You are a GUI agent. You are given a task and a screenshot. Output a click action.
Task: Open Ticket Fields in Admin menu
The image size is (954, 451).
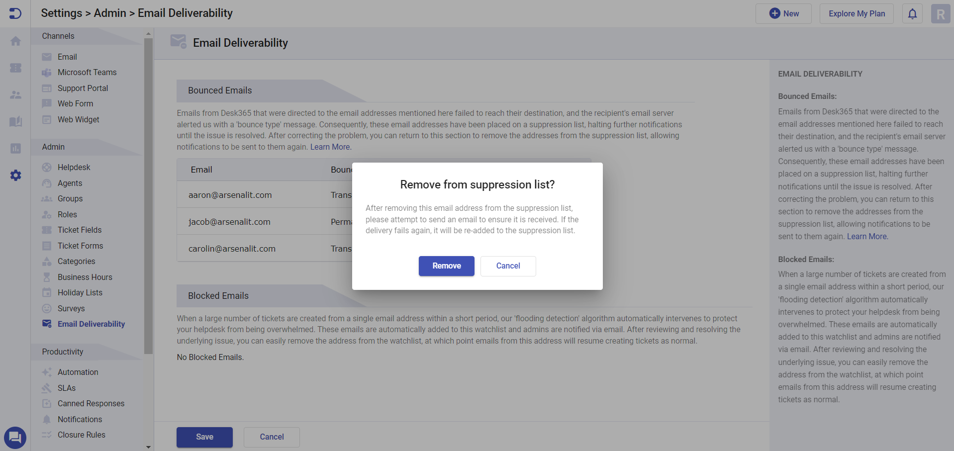(80, 230)
